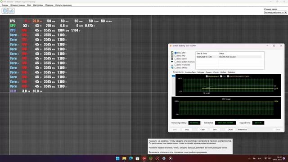Click the Stop button in AIDA64

point(187,130)
